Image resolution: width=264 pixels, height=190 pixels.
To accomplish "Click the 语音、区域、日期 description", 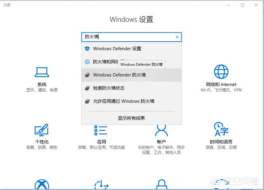I will 221,148.
